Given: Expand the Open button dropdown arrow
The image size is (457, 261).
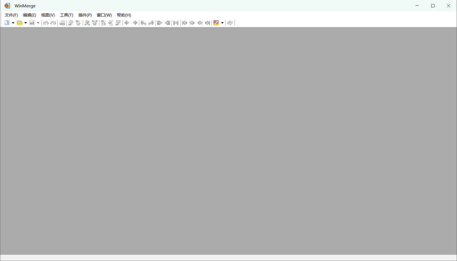Looking at the screenshot, I should coord(26,23).
